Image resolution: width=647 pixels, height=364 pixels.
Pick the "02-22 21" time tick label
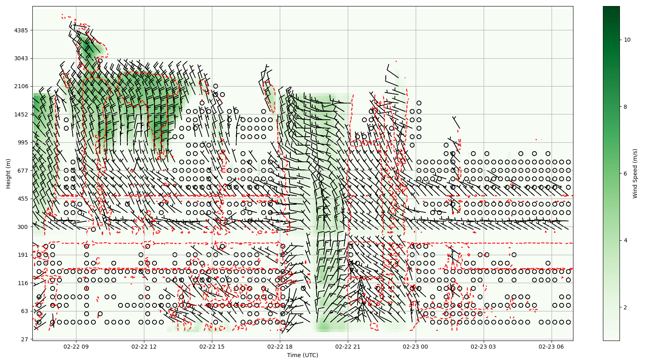point(348,347)
